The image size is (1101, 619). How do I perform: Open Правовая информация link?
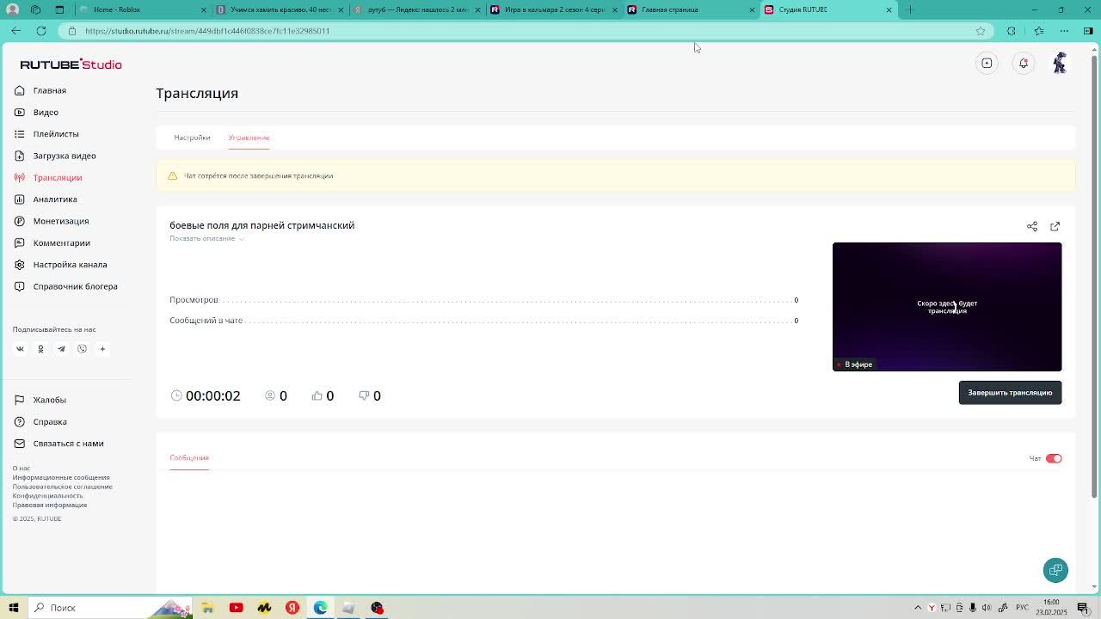point(49,505)
